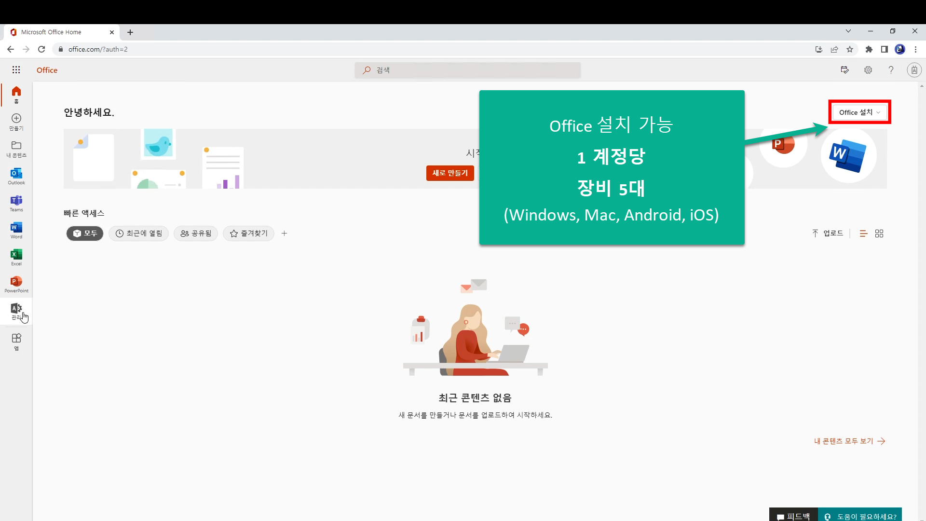Click the '새 문서를 만들거나 문서를 업로드하여 시작하세요.' text
This screenshot has height=521, width=926.
tap(476, 415)
